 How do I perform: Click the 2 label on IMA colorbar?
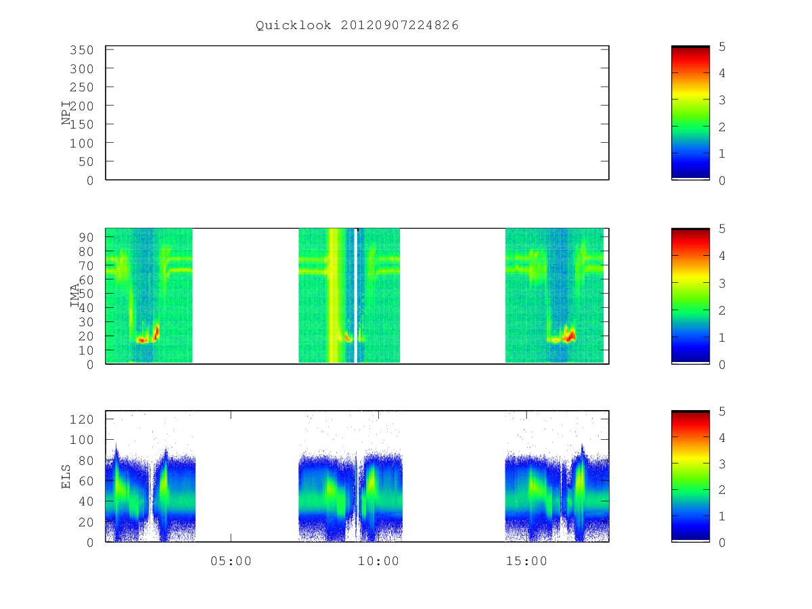[x=722, y=310]
